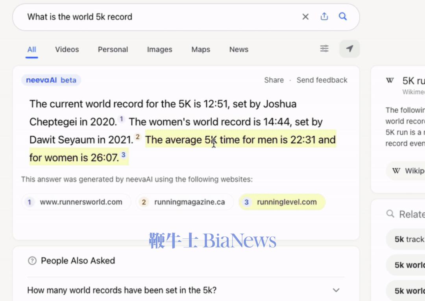Click citation superscript 2 after Dawit Seyaum sentence
The height and width of the screenshot is (301, 425).
(x=138, y=137)
